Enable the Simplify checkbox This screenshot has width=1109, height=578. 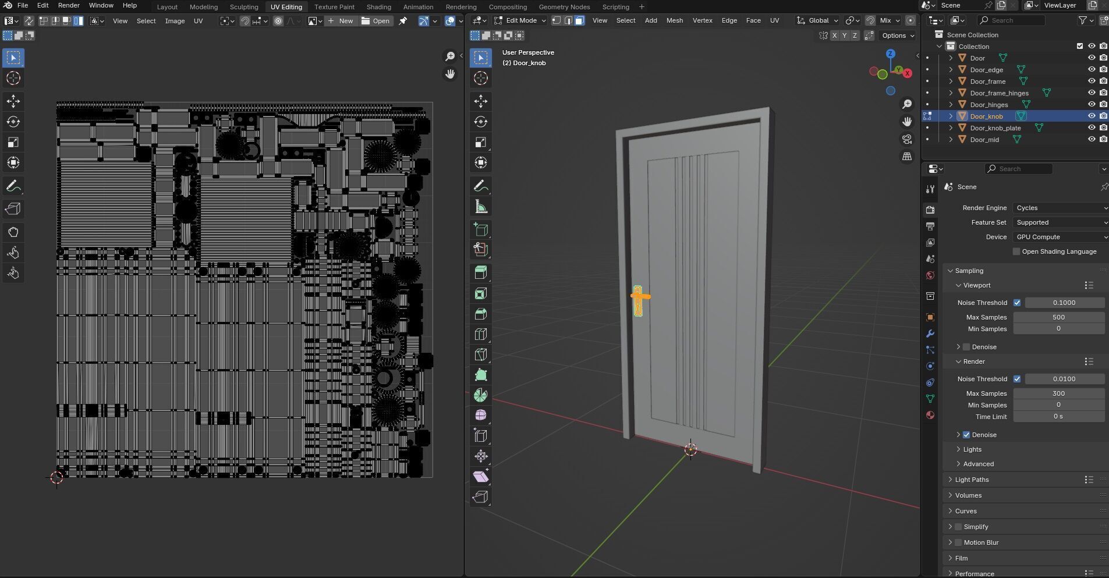(958, 527)
